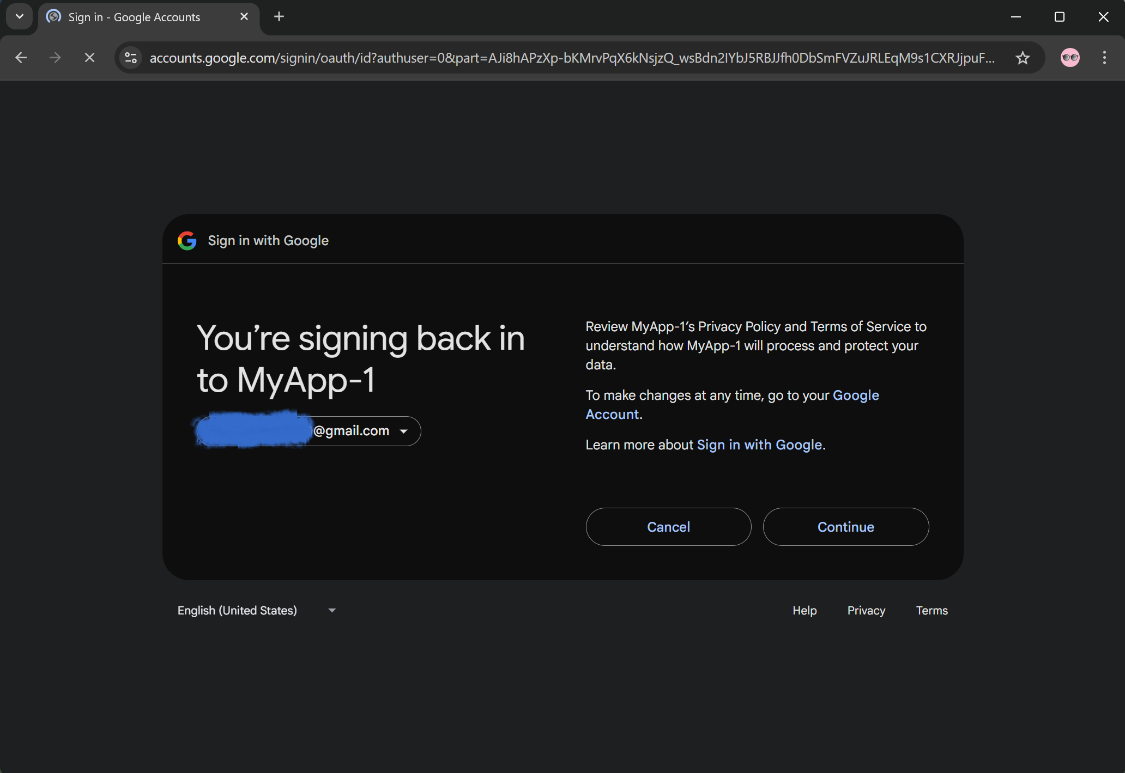
Task: Open the Chrome profile avatar
Action: coord(1070,58)
